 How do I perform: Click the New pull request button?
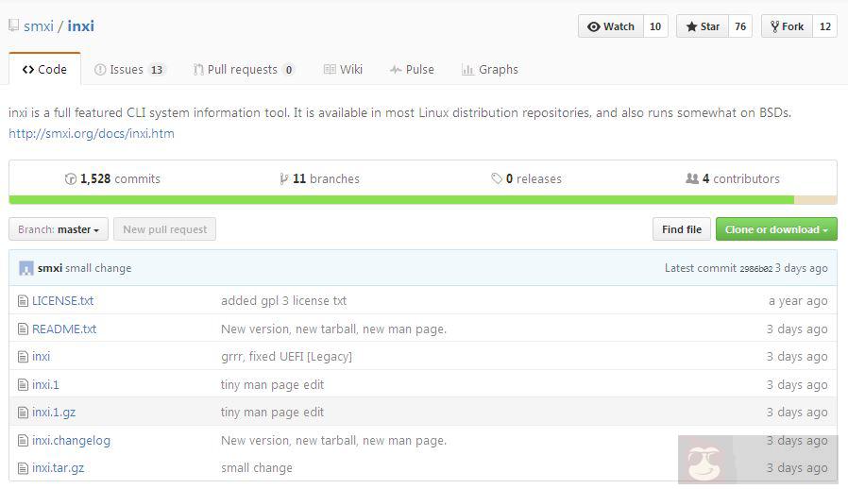(x=165, y=229)
